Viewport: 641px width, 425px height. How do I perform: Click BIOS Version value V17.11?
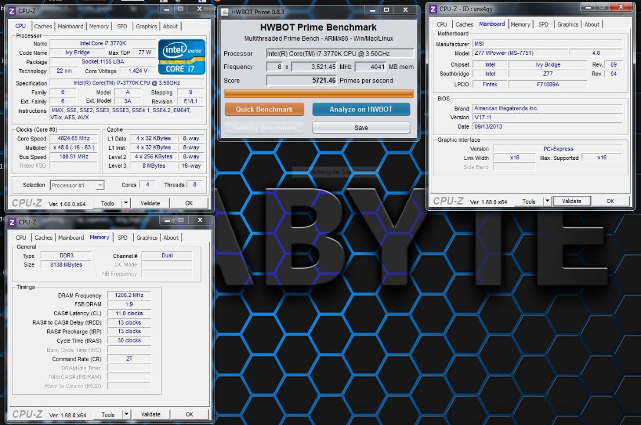[547, 117]
